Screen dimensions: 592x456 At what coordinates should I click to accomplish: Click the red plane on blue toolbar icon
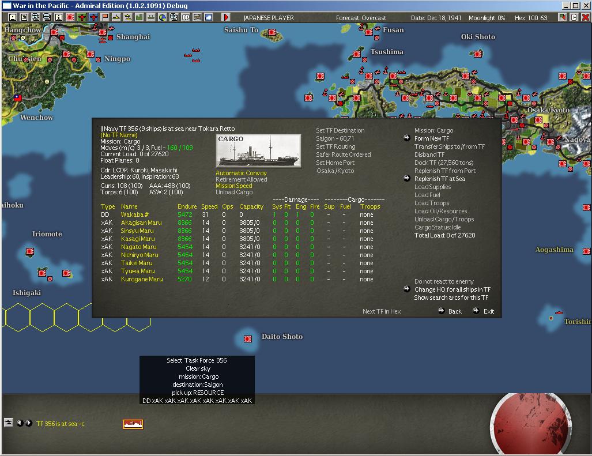tap(93, 17)
